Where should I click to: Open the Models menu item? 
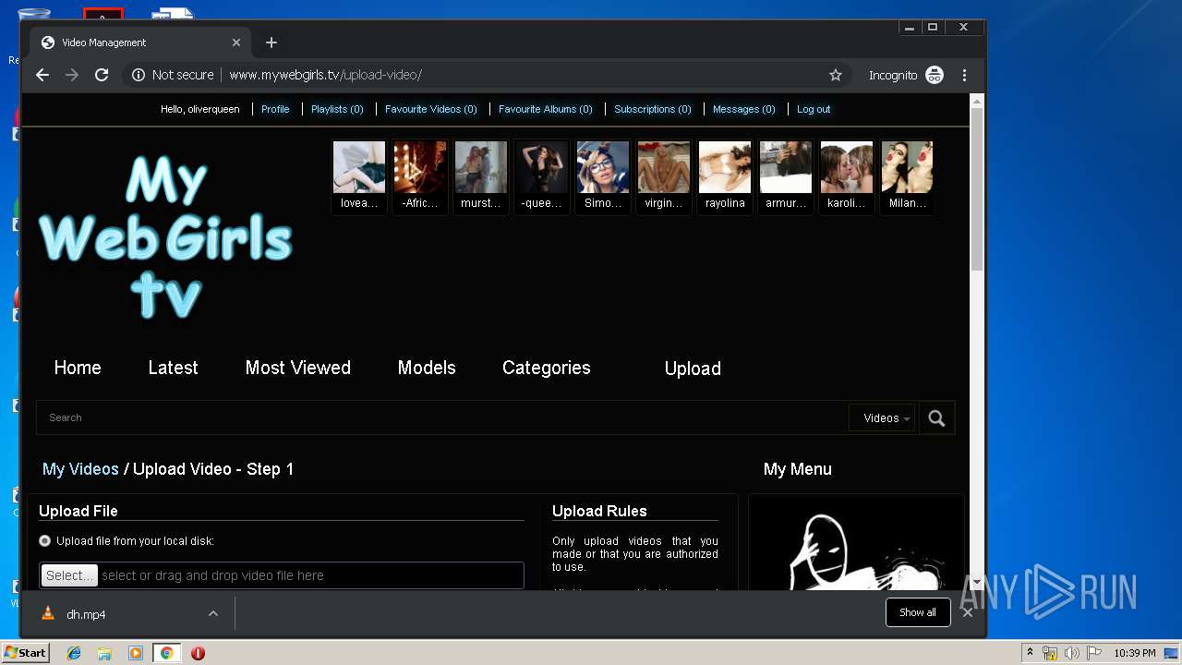click(x=427, y=368)
